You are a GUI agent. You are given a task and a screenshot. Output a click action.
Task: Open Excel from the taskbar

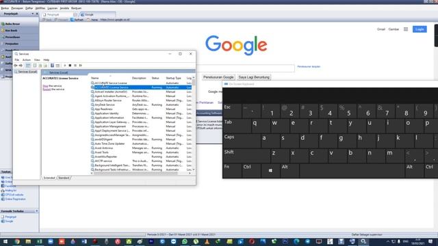click(40, 241)
